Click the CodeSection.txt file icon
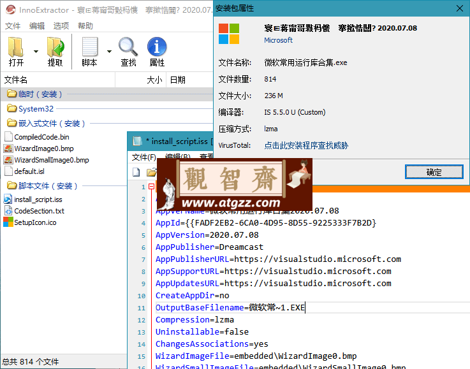 pyautogui.click(x=8, y=211)
